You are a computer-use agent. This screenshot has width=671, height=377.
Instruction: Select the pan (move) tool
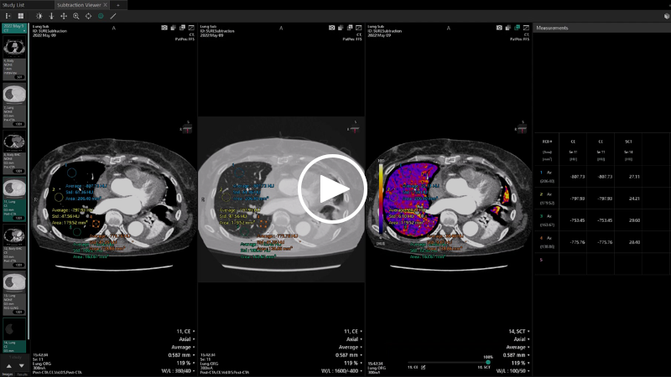(x=64, y=16)
